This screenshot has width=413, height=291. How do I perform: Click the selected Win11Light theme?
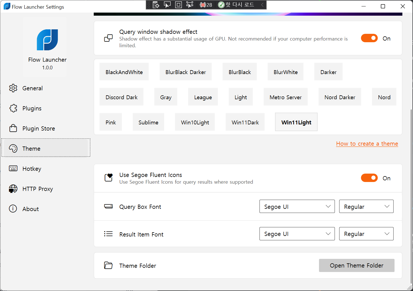pyautogui.click(x=296, y=122)
